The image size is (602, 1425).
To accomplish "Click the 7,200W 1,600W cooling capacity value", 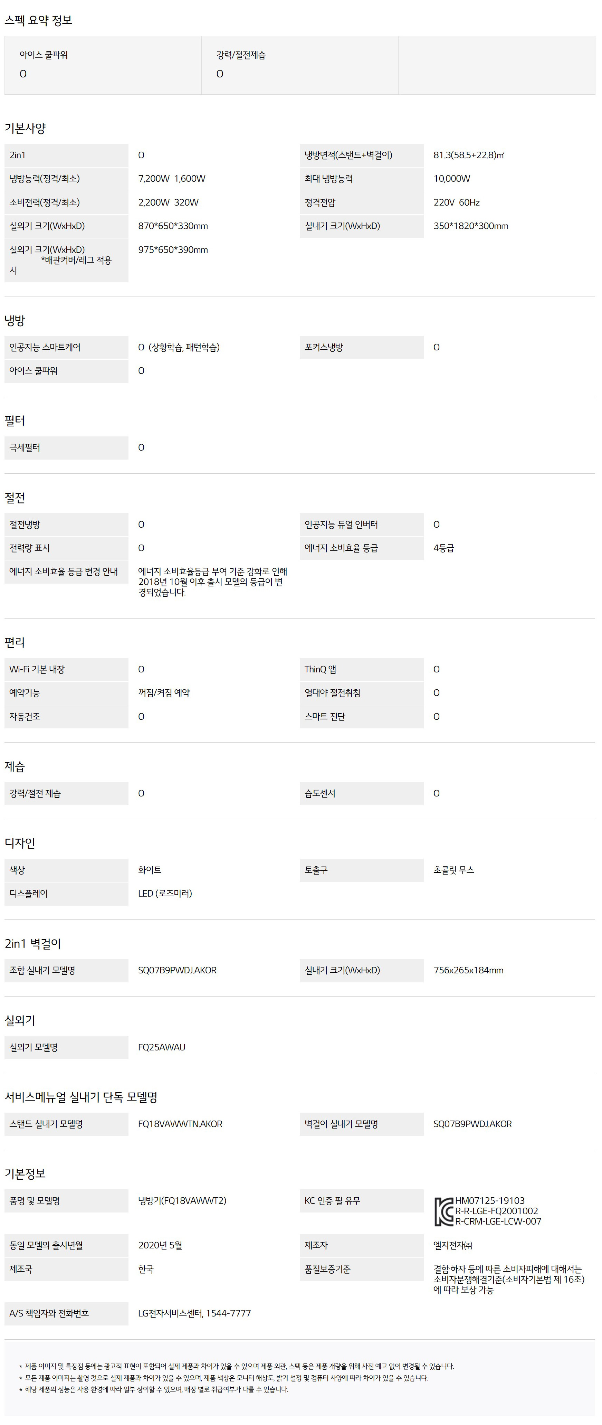I will tap(172, 179).
